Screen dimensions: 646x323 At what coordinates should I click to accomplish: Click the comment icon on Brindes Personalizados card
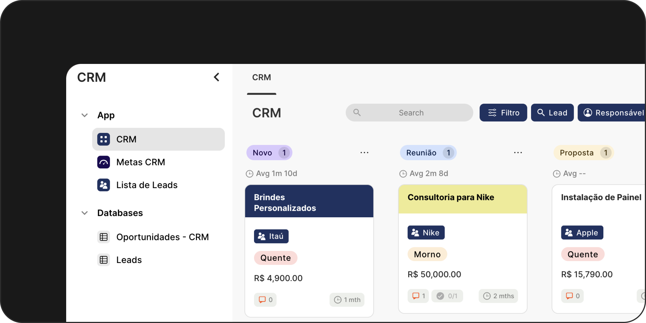point(262,300)
